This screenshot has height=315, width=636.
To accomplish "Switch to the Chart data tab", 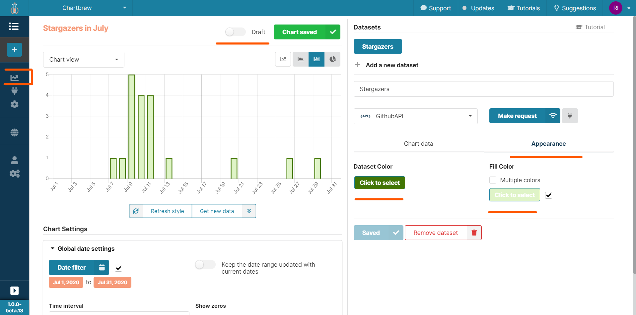I will (418, 144).
